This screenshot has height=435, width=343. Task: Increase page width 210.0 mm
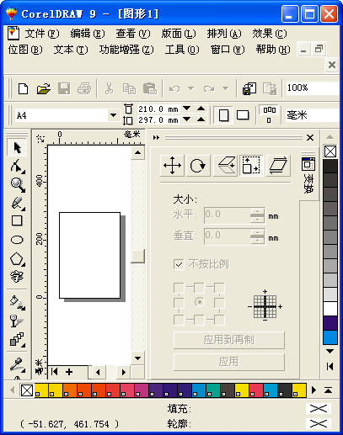201,109
